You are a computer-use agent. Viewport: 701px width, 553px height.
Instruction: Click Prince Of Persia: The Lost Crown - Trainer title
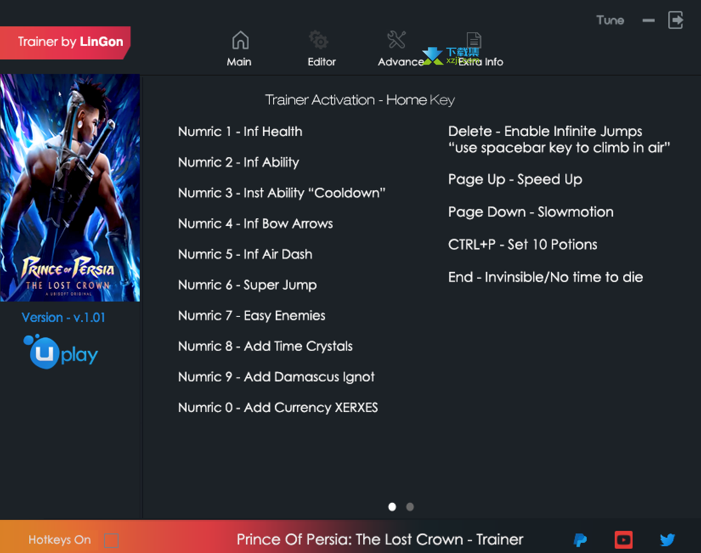380,539
